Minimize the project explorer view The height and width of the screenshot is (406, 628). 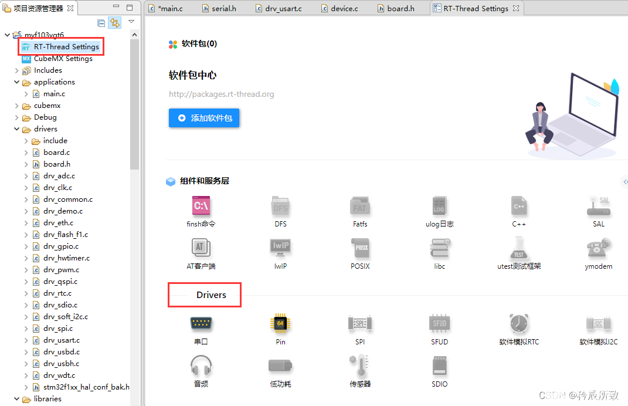(x=116, y=6)
